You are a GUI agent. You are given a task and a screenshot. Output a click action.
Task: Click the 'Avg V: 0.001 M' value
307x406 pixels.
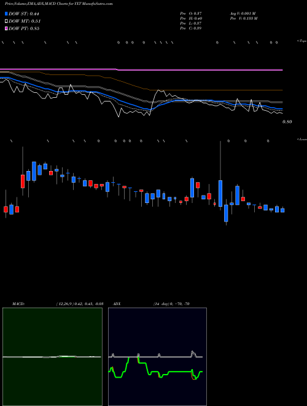[x=243, y=14]
